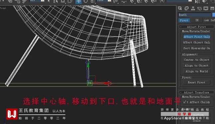Click the Box01 object name field
The height and width of the screenshot is (124, 215).
(194, 15)
